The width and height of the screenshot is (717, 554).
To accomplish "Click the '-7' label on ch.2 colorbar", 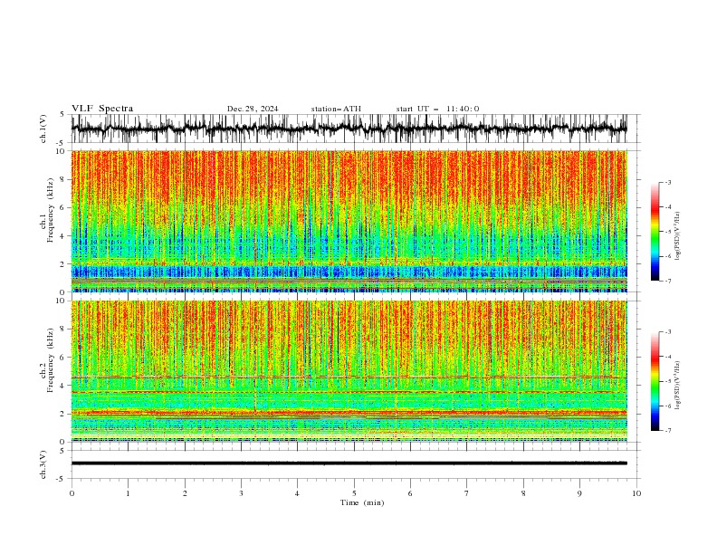I will 668,430.
